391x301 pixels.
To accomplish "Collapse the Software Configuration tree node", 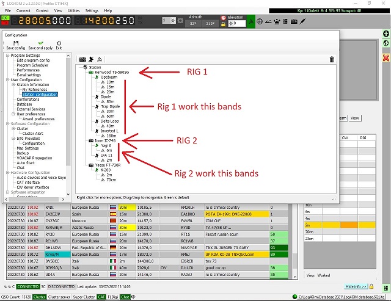I will coord(8,123).
